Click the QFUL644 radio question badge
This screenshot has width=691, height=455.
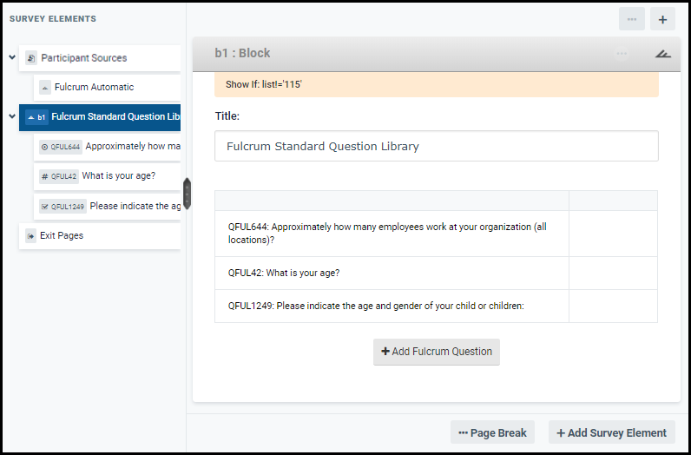pos(61,147)
